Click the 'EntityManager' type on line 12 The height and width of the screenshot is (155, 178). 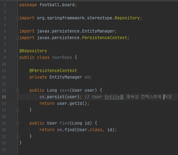tap(66, 77)
